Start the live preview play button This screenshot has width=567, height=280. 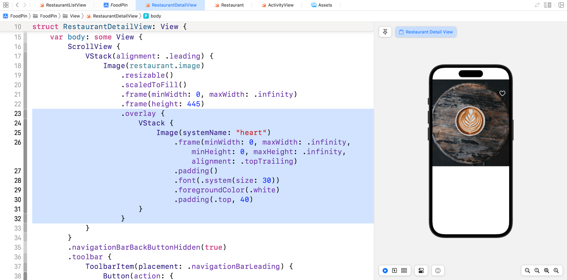pyautogui.click(x=385, y=271)
